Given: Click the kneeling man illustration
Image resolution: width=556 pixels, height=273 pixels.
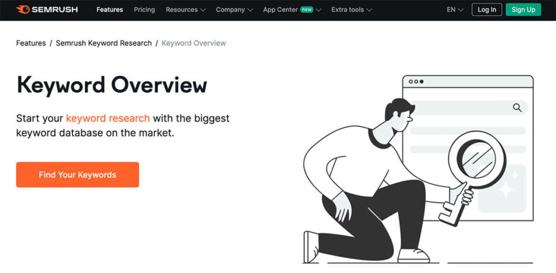Looking at the screenshot, I should pyautogui.click(x=369, y=185).
